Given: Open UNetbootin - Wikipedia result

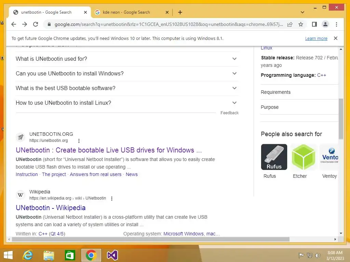Looking at the screenshot, I should pyautogui.click(x=51, y=208).
